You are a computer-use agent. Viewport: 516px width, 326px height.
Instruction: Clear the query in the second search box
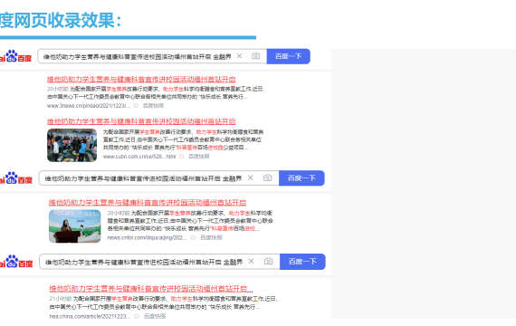click(251, 177)
